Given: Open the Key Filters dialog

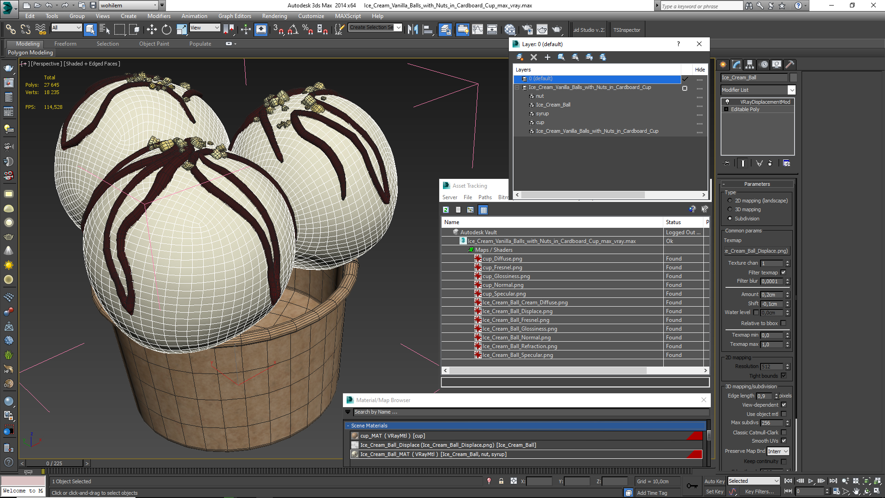Looking at the screenshot, I should click(759, 492).
